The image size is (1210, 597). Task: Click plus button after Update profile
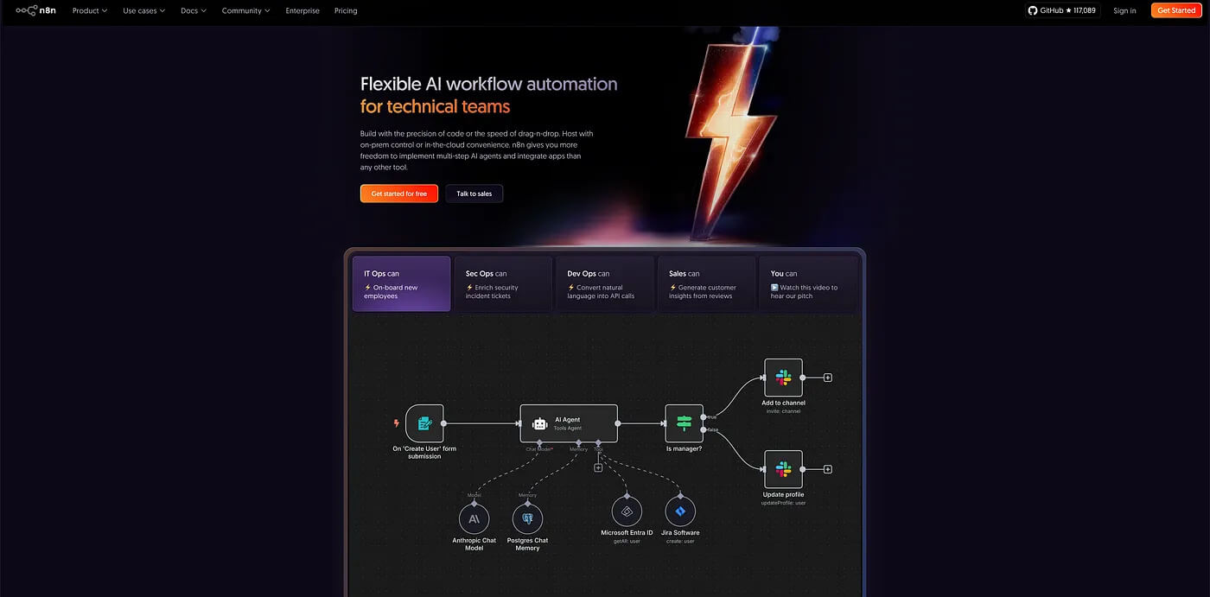pyautogui.click(x=828, y=469)
